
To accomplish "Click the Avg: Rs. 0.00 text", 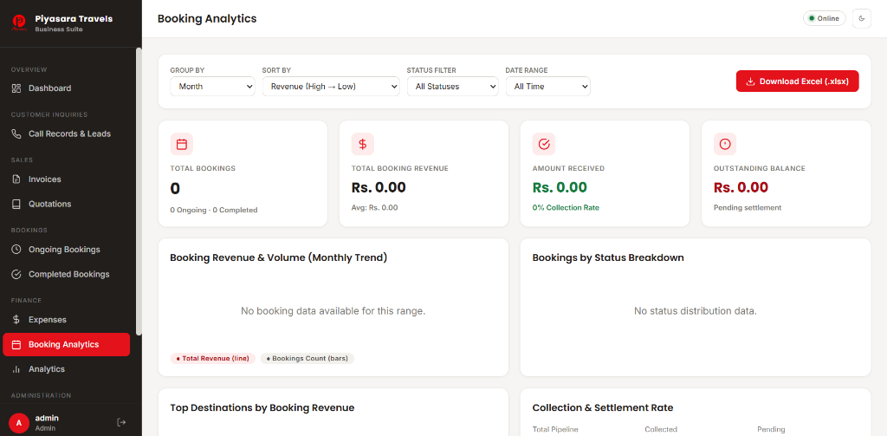I will pos(374,208).
